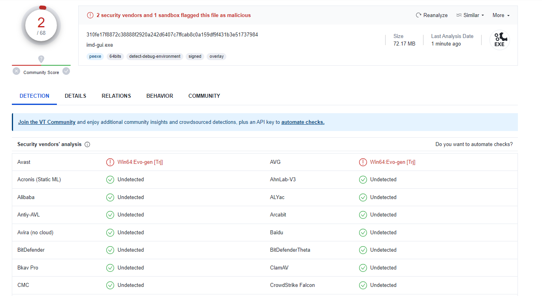Click the green check icon for ClamAV

[x=363, y=268]
